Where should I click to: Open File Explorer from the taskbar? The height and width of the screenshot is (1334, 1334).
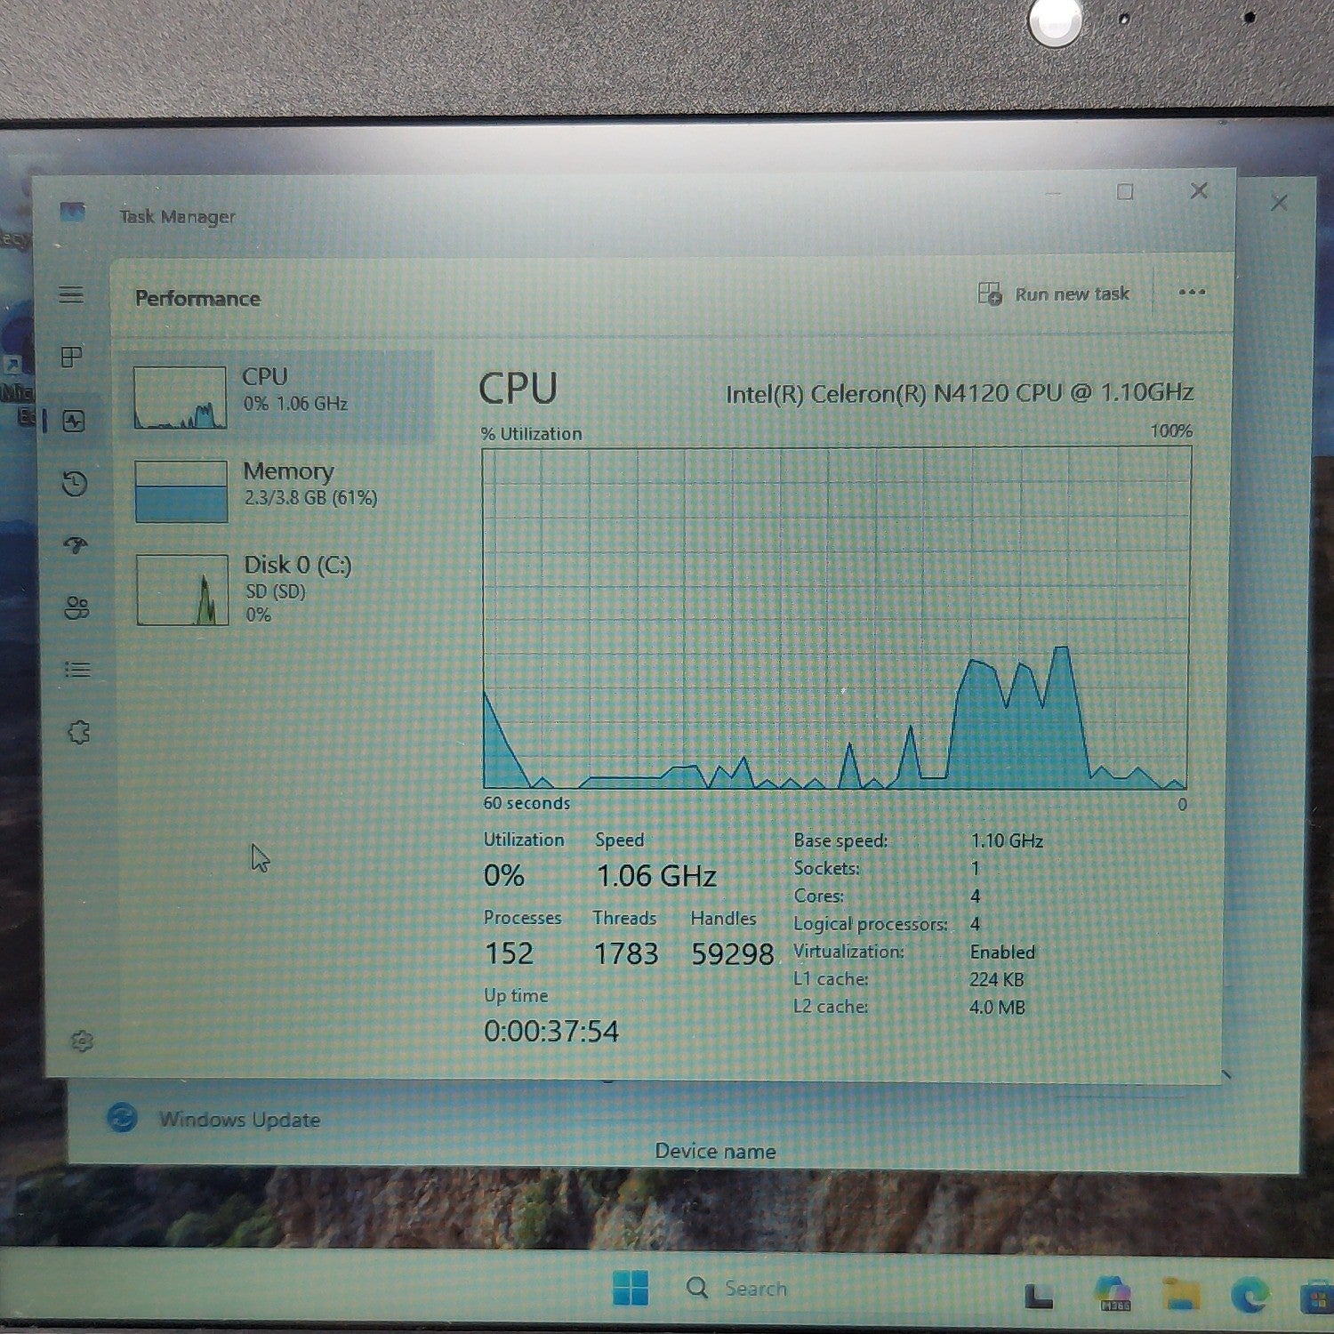coord(1182,1294)
